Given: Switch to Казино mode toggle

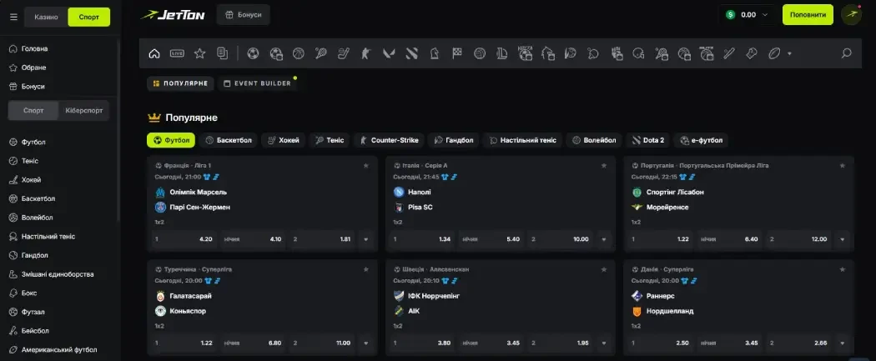Looking at the screenshot, I should tap(46, 17).
